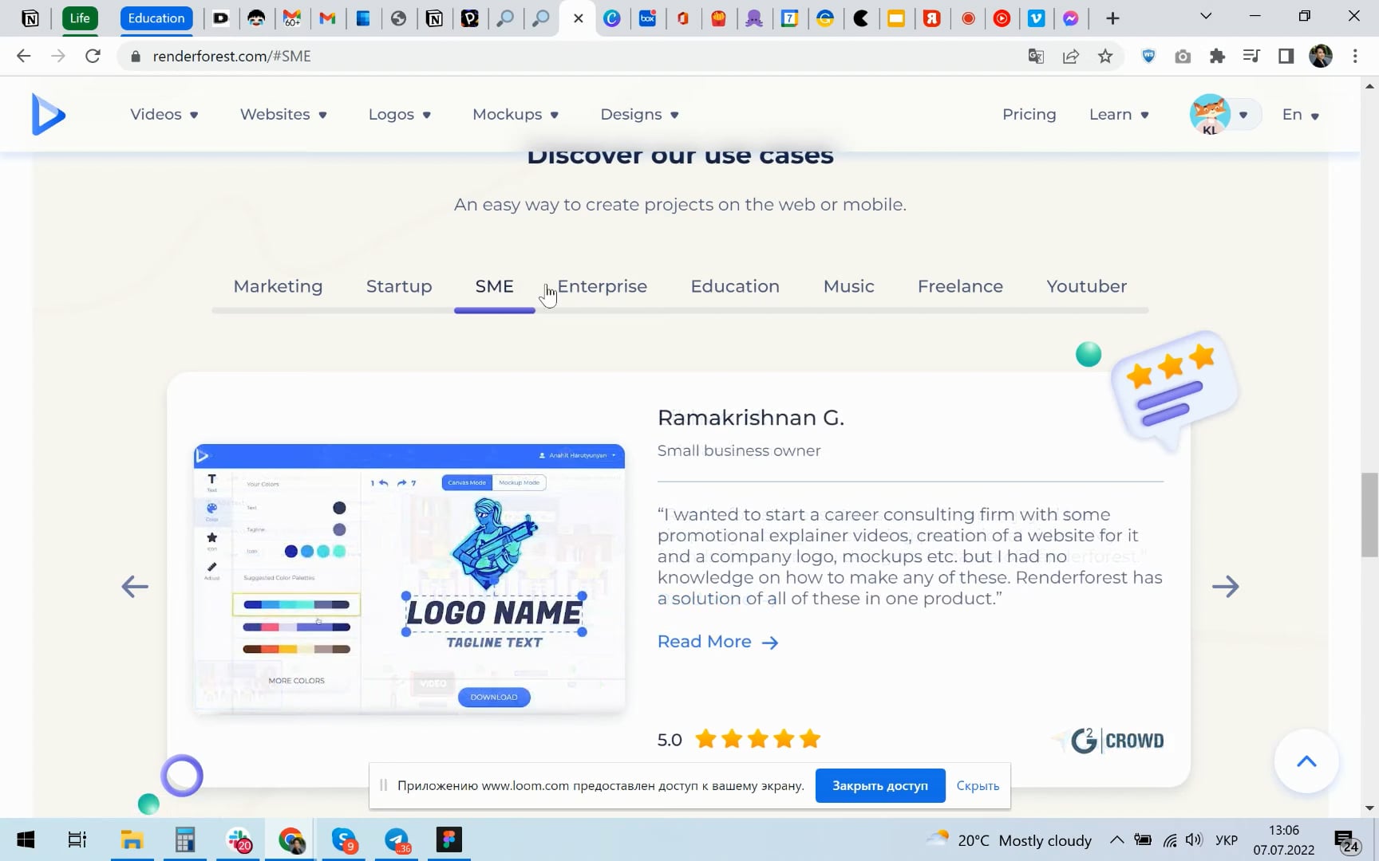Open the tab search chevron
Screen dimensions: 1379x861
(x=1206, y=17)
